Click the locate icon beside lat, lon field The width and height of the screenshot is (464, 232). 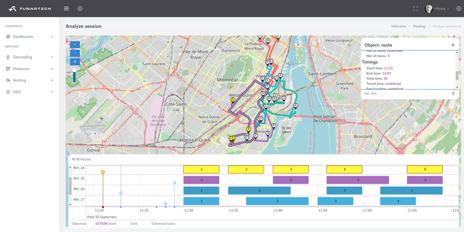[x=453, y=93]
